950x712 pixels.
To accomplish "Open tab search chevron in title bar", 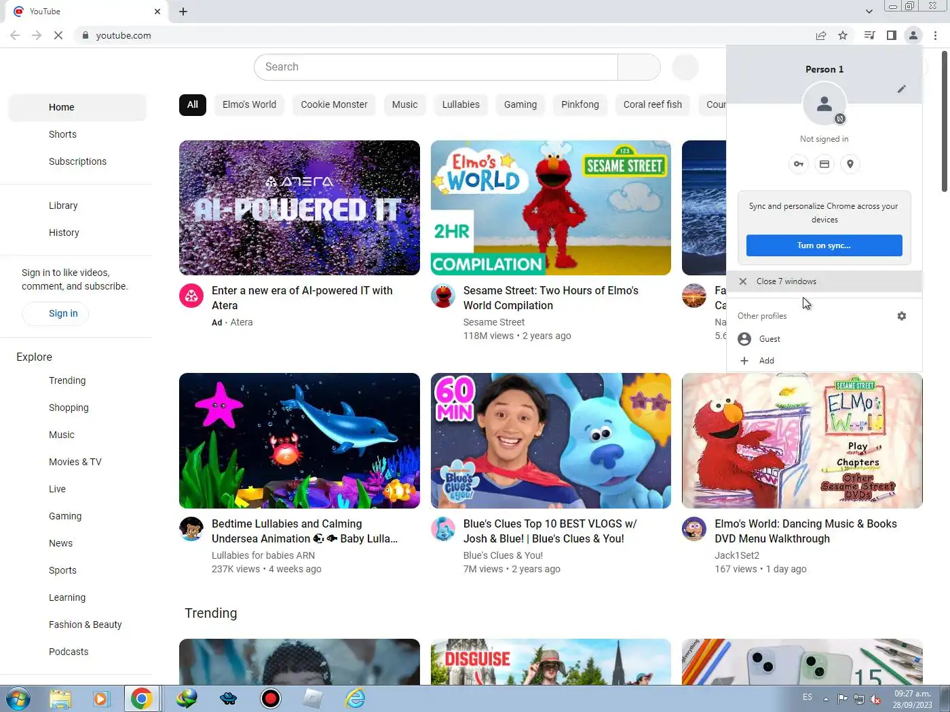I will (x=869, y=12).
